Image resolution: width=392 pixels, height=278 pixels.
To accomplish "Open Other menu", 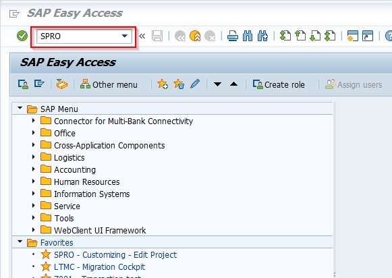I will click(x=109, y=84).
